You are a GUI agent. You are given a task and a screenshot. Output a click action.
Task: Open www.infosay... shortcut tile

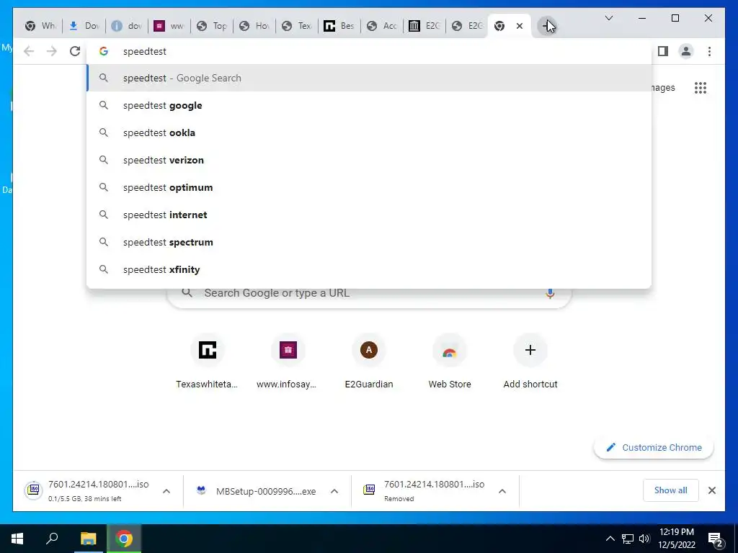click(x=288, y=363)
